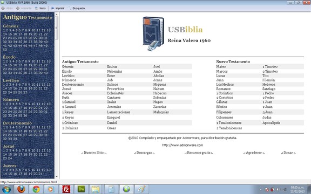Image resolution: width=311 pixels, height=194 pixels.
Task: Click the Donar footer link
Action: click(x=288, y=153)
